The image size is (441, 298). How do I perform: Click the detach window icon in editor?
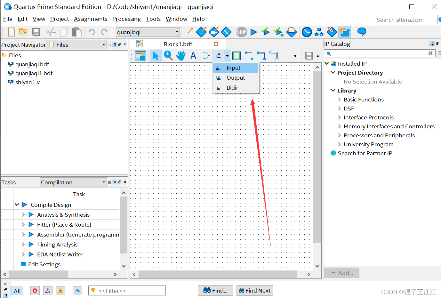pyautogui.click(x=140, y=56)
